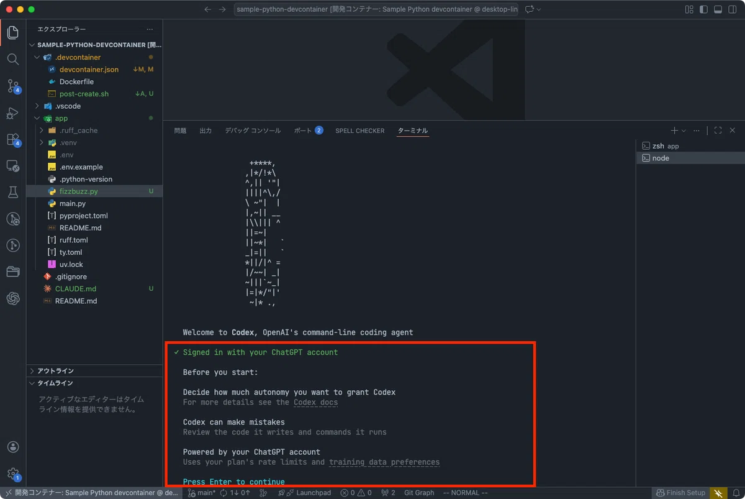Open the Codex docs link in the terminal
This screenshot has width=745, height=499.
click(x=316, y=402)
